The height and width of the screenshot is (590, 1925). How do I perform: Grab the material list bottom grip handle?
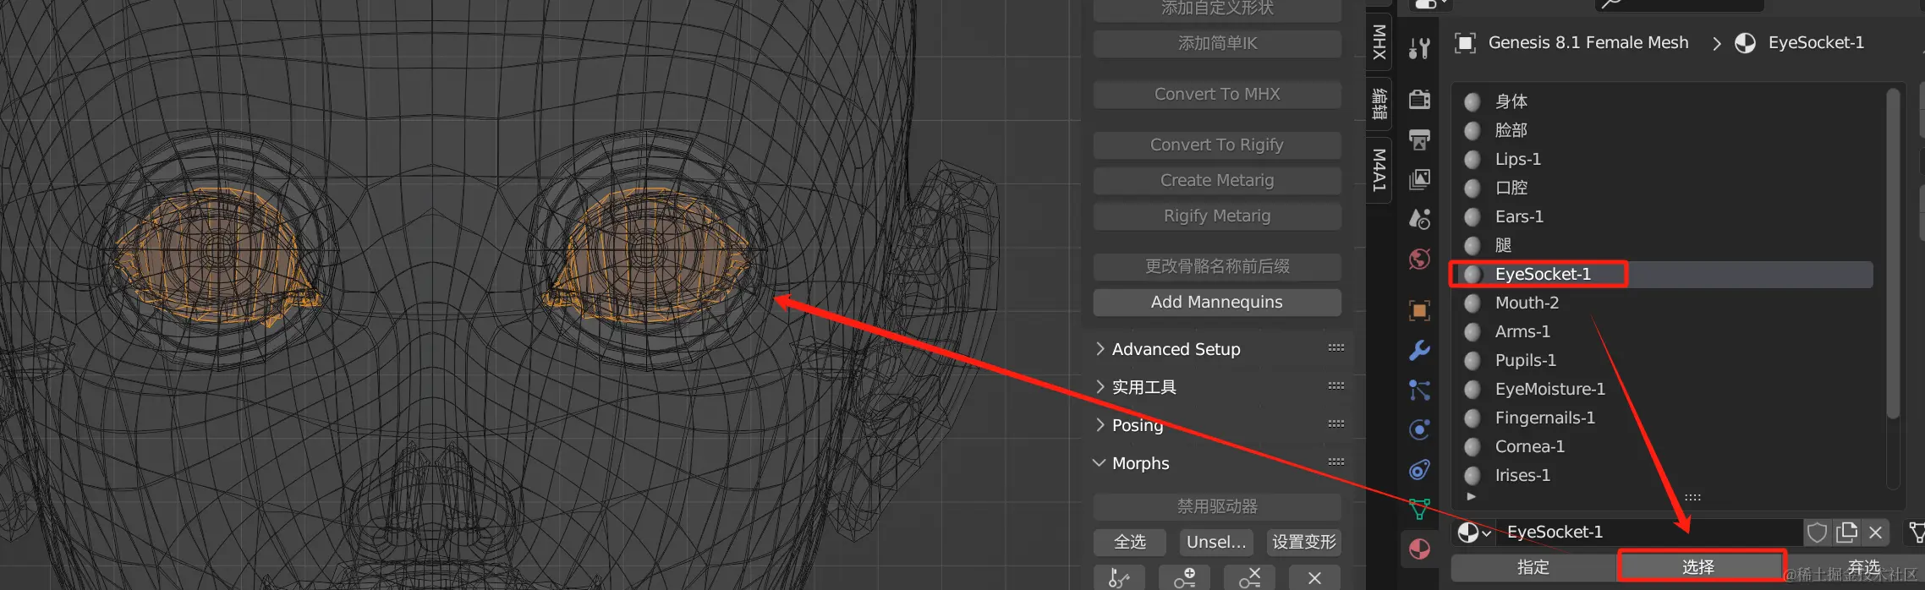point(1692,497)
